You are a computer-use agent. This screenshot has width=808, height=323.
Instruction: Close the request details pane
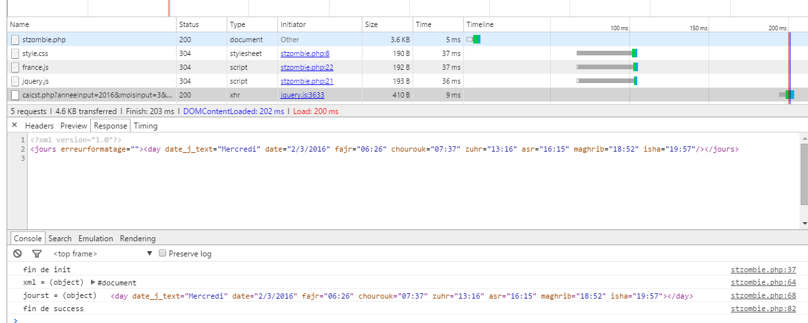14,125
